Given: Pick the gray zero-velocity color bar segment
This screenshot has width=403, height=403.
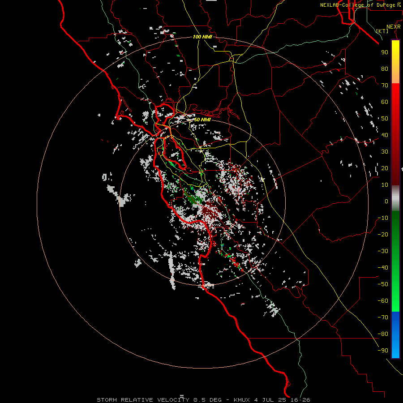Looking at the screenshot, I should point(395,198).
